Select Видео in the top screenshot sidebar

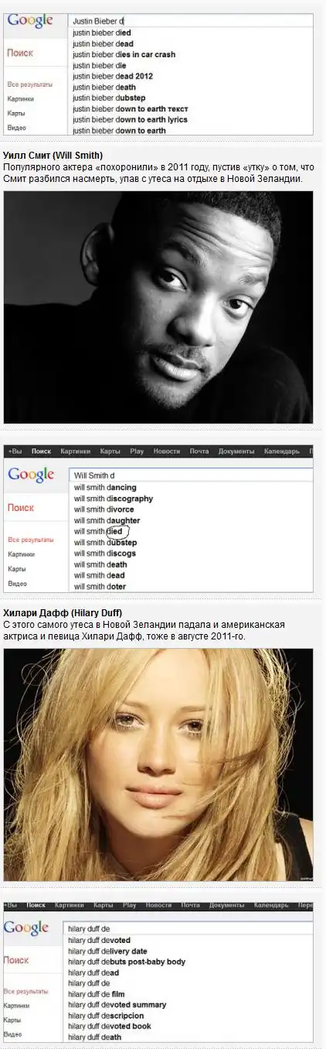(x=17, y=128)
